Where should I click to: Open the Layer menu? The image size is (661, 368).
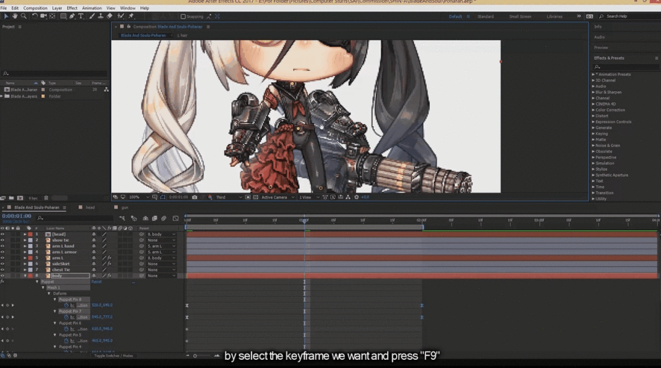click(57, 8)
